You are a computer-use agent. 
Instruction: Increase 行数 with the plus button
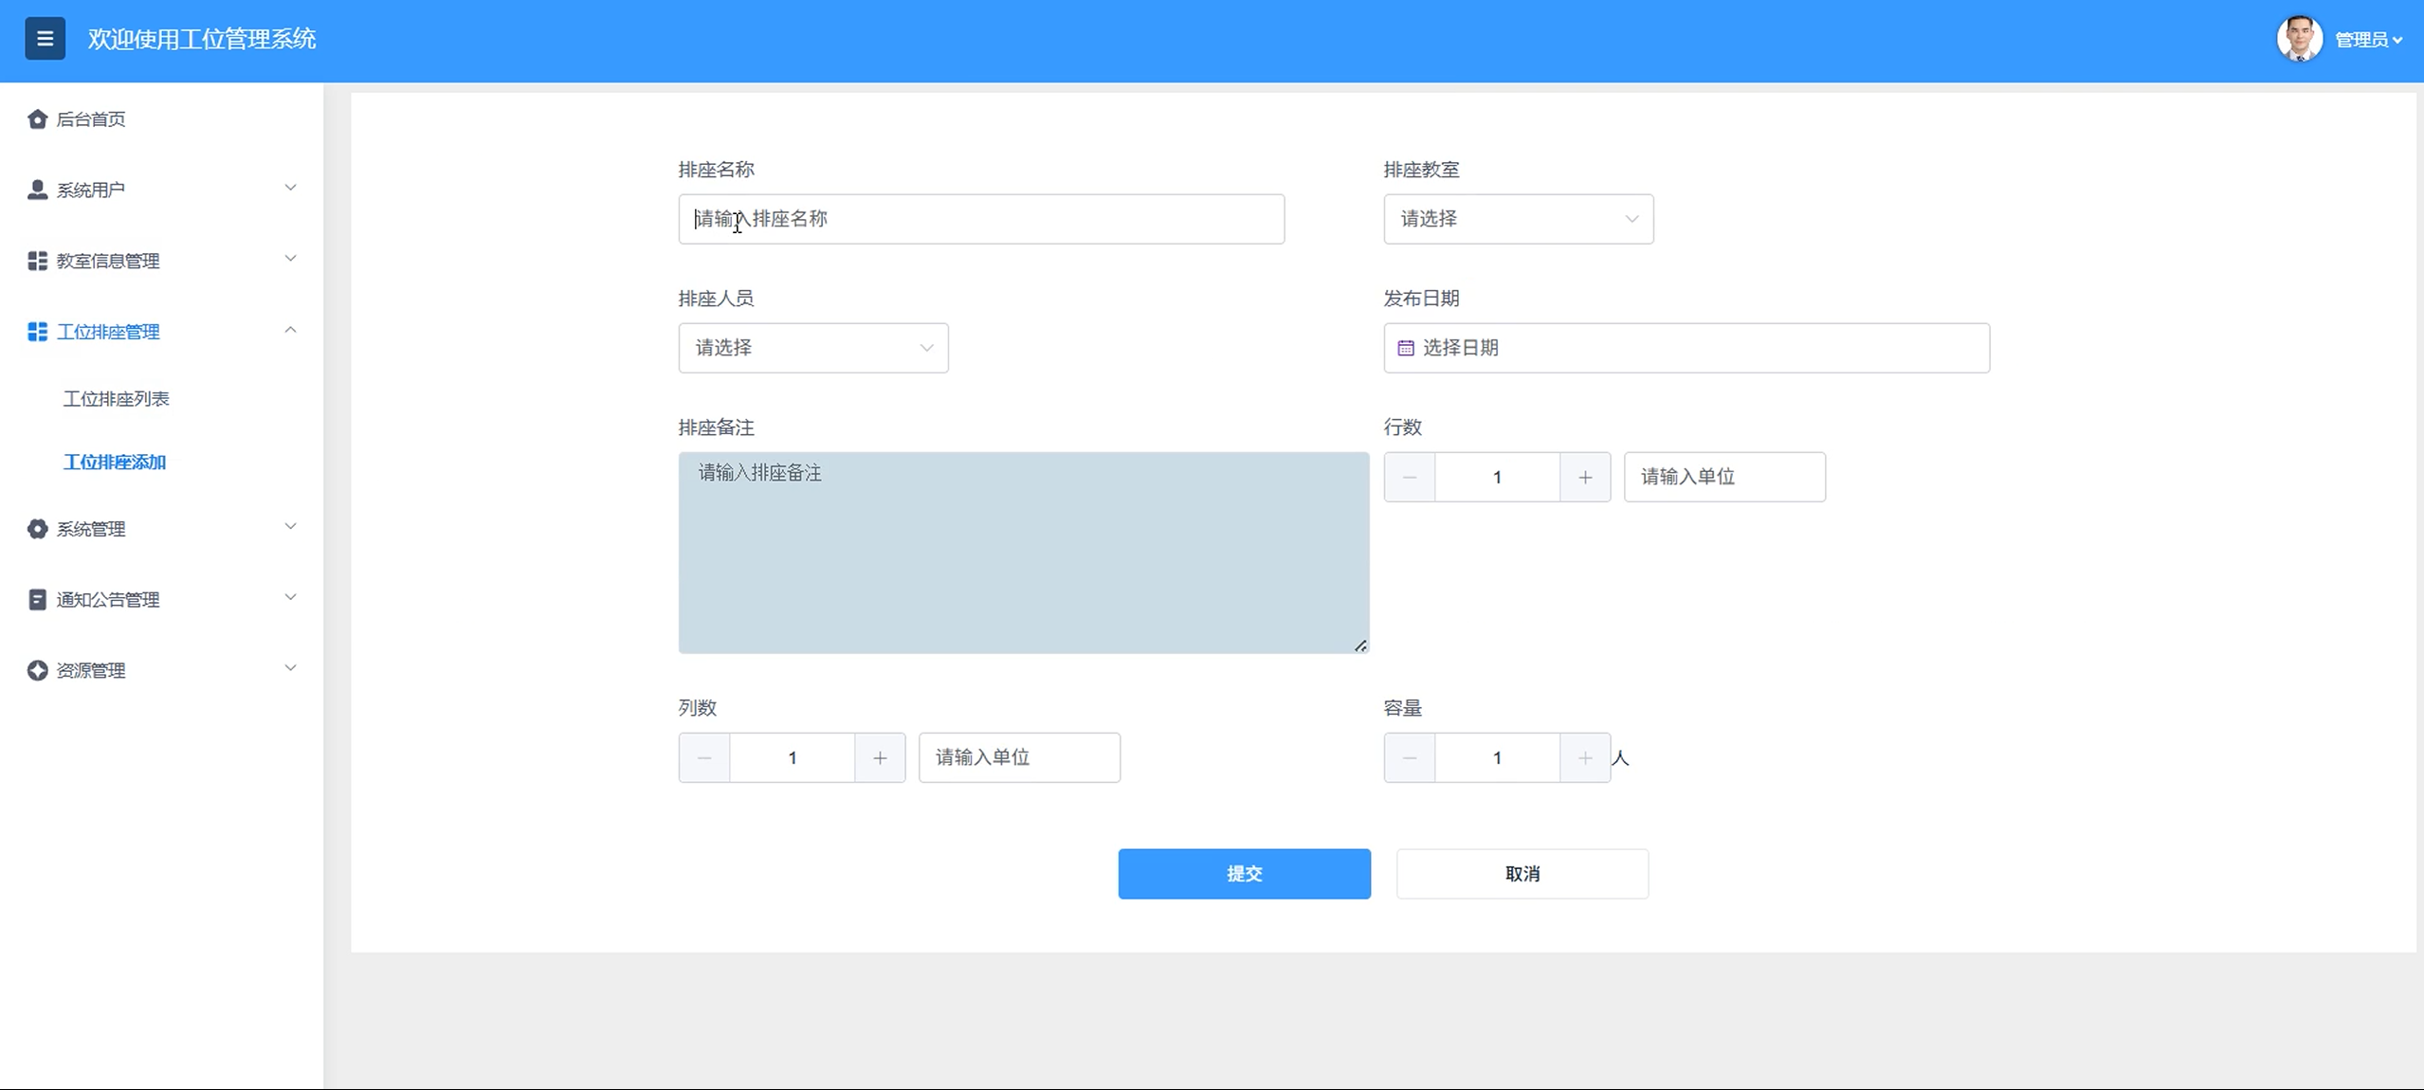(1585, 477)
